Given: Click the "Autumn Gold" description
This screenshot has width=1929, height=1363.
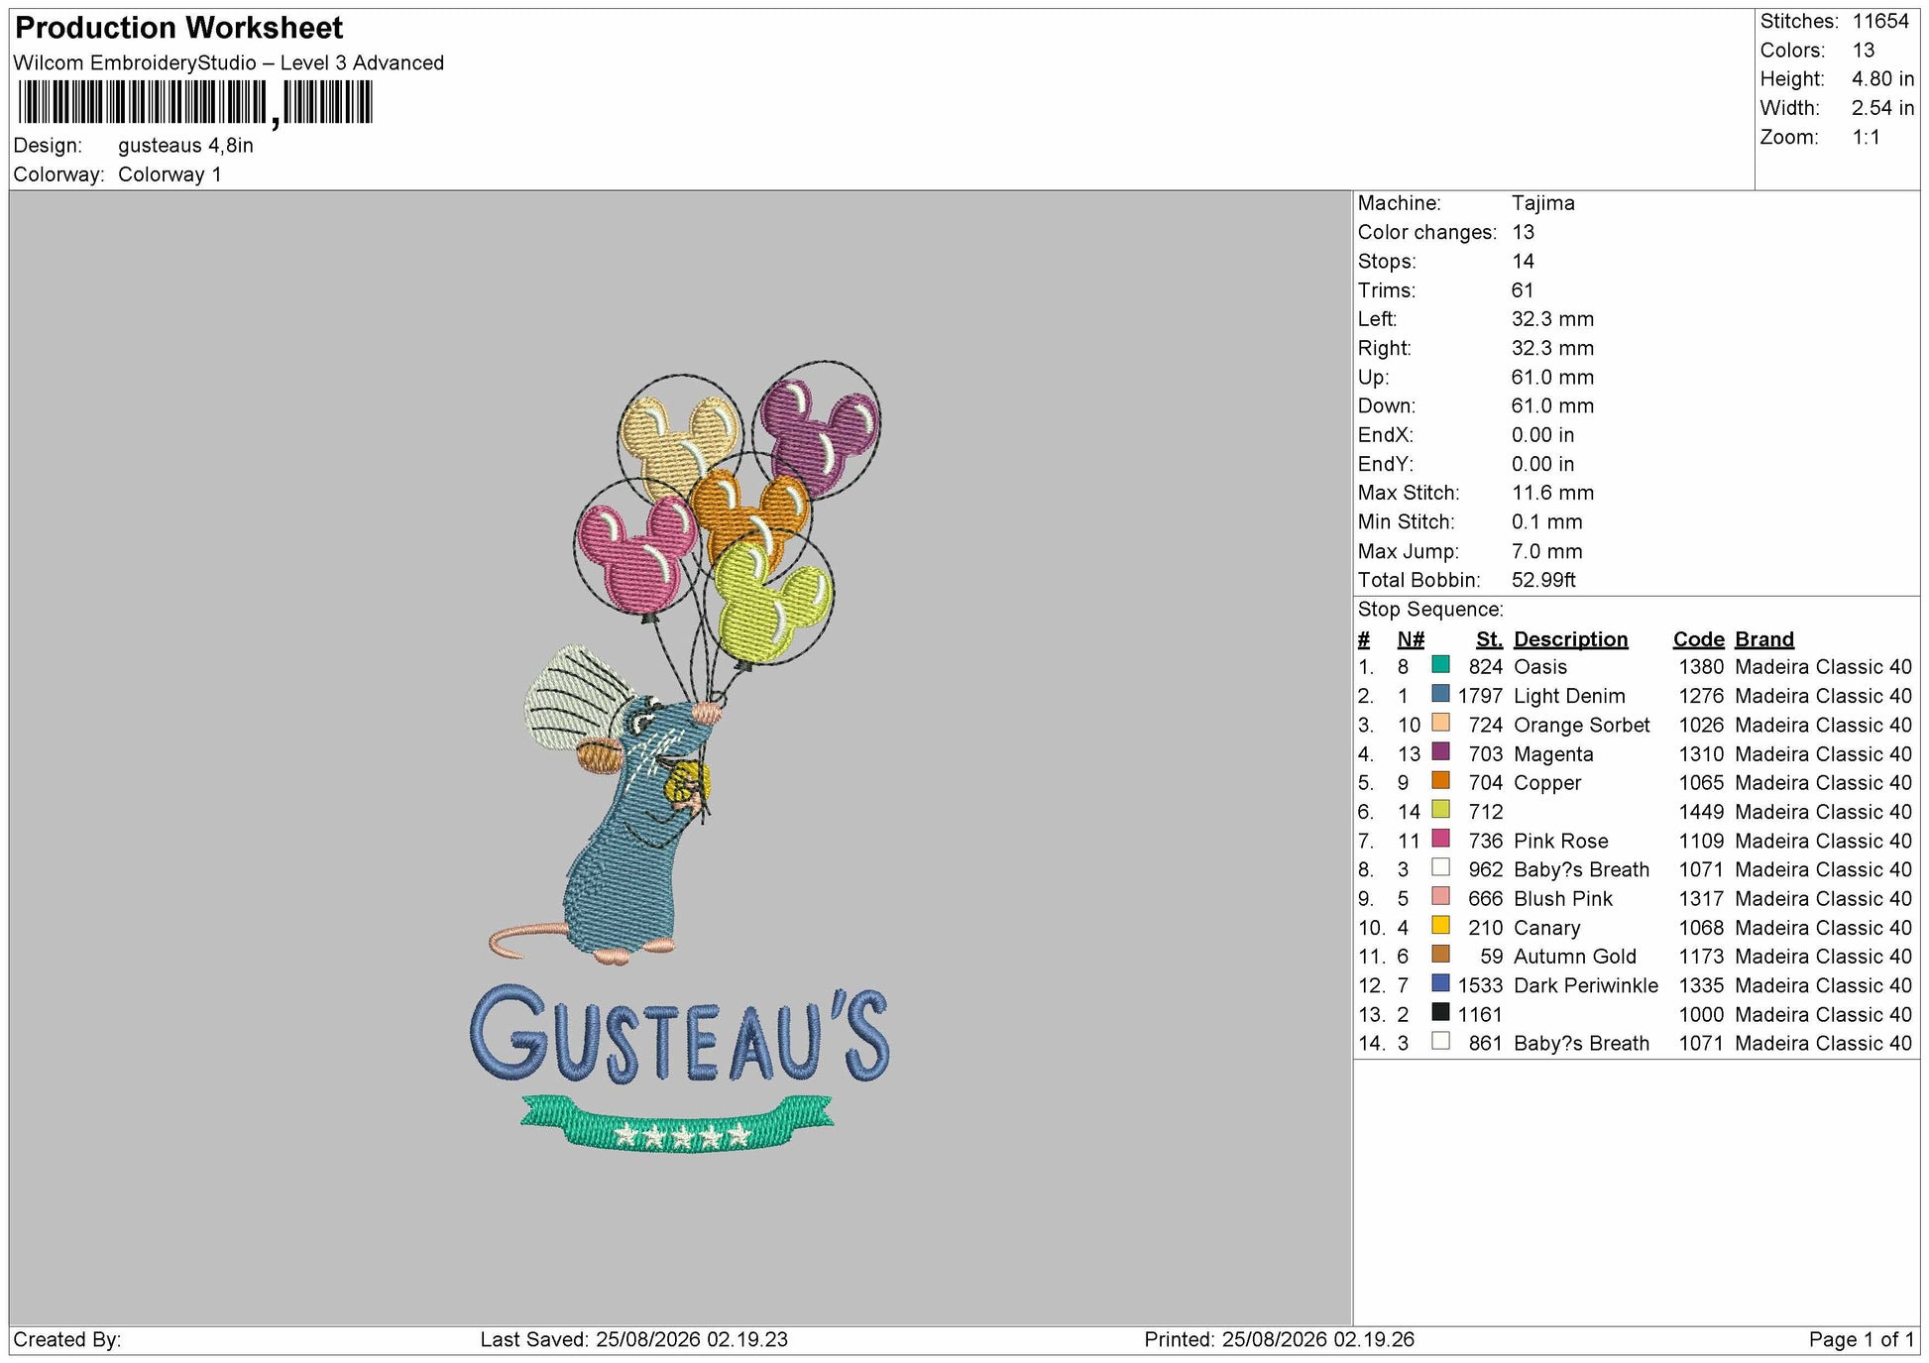Looking at the screenshot, I should point(1575,957).
